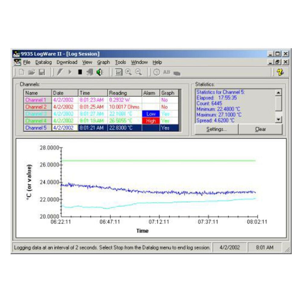Image resolution: width=302 pixels, height=302 pixels.
Task: Click the Settings... button
Action: (217, 129)
